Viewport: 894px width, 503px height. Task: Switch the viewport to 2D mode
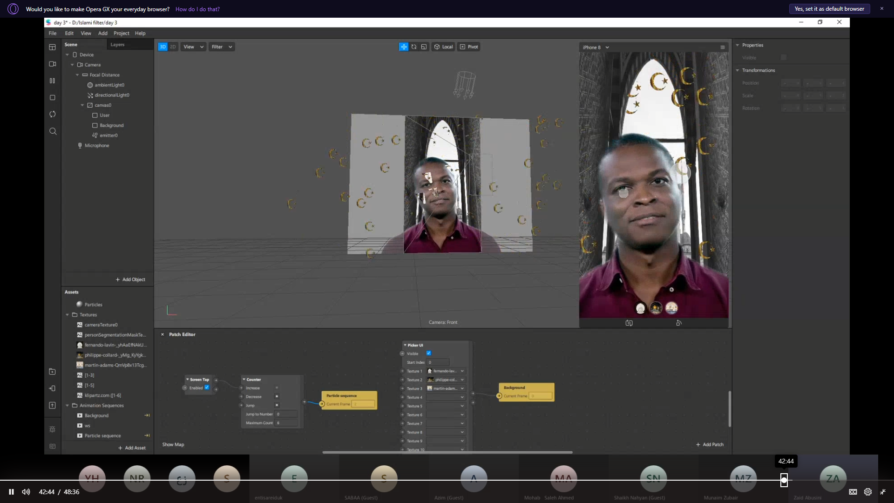(x=173, y=47)
